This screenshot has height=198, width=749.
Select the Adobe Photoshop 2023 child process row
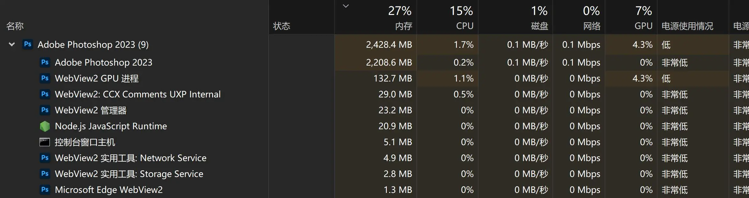coord(104,62)
